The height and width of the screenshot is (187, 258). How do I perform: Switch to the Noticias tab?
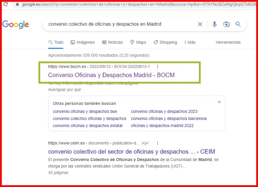(x=112, y=42)
